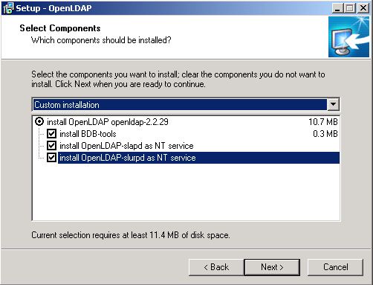This screenshot has height=285, width=373.
Task: Uncheck the install BDB-tools checkbox
Action: [51, 133]
